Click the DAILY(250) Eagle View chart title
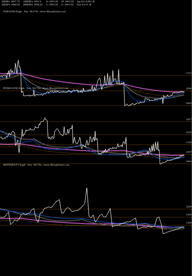This screenshot has width=192, height=276. [x=35, y=11]
